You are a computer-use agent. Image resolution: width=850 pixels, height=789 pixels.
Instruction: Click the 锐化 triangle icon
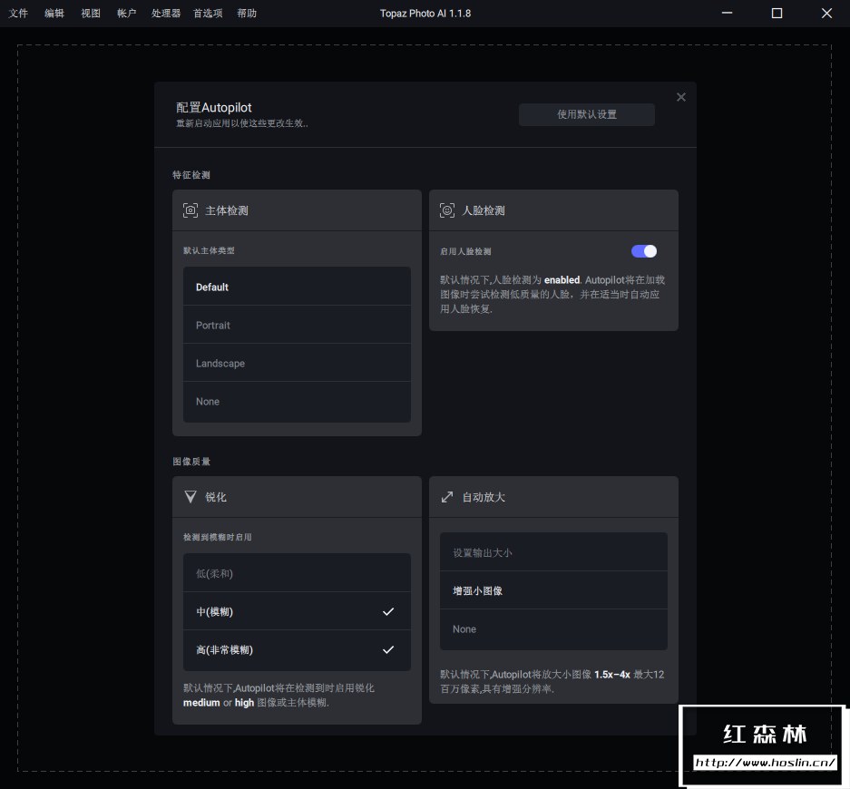[191, 497]
